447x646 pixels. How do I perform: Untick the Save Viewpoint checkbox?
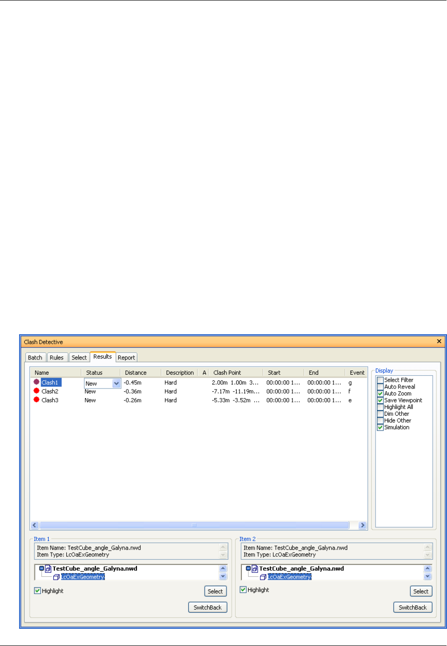(380, 400)
